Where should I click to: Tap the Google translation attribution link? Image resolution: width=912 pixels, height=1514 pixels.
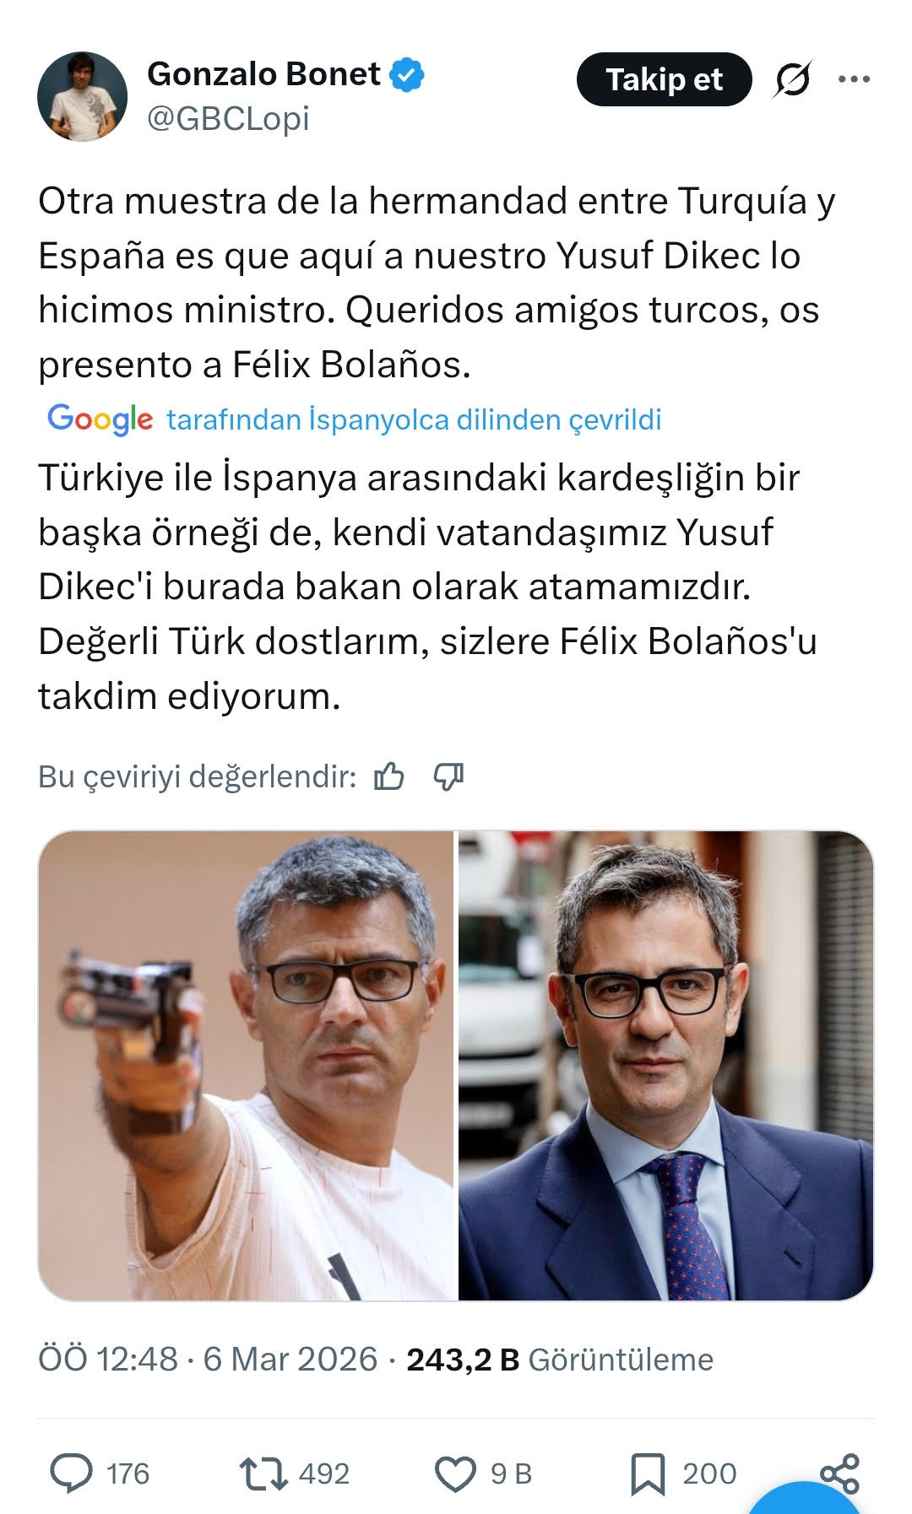(355, 419)
